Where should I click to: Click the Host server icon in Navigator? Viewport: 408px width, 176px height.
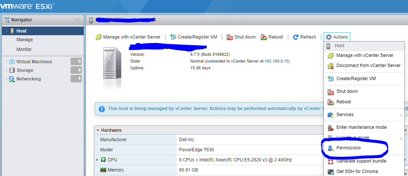(x=12, y=31)
